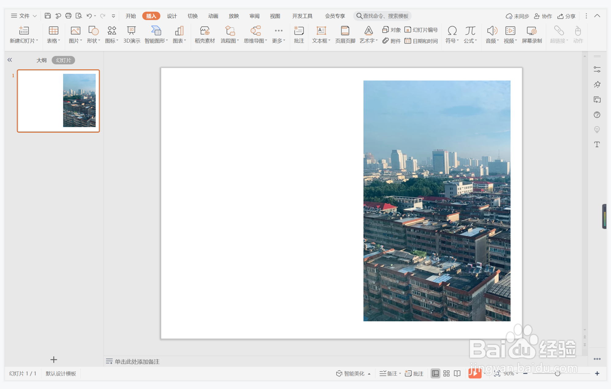
Task: Open the help question-mark sidebar icon
Action: pos(597,115)
